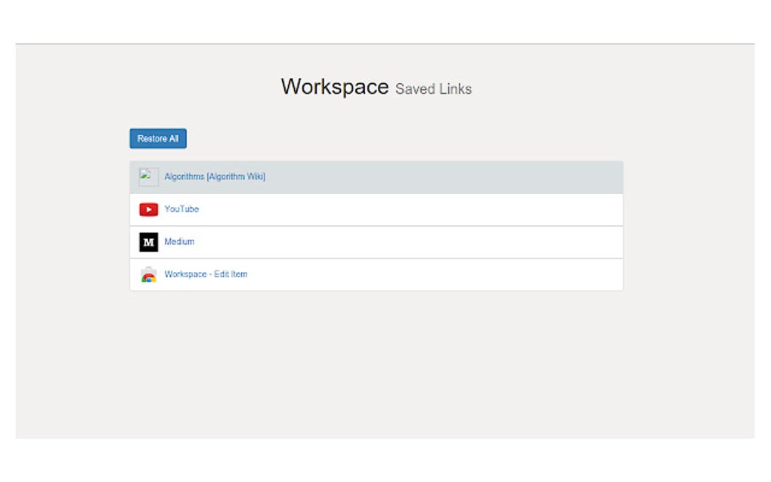771x482 pixels.
Task: Click the black M icon for Medium
Action: (149, 242)
